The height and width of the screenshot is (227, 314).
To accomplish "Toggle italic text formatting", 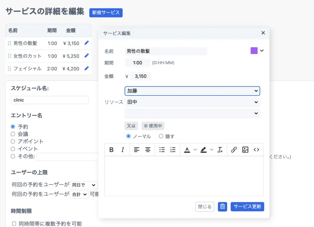I will [x=122, y=150].
